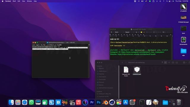The image size is (190, 107).
Task: Click the 'sudo kextcache -i/' line in TextEdit
Action: (118, 45)
